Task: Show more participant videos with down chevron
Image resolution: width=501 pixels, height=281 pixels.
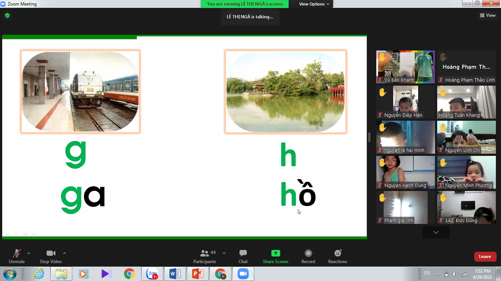Action: point(436,232)
